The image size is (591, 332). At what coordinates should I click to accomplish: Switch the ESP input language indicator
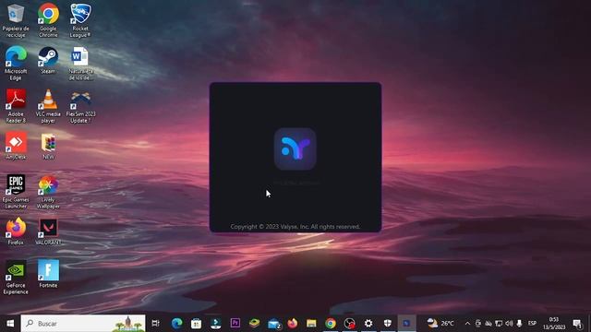(x=532, y=324)
